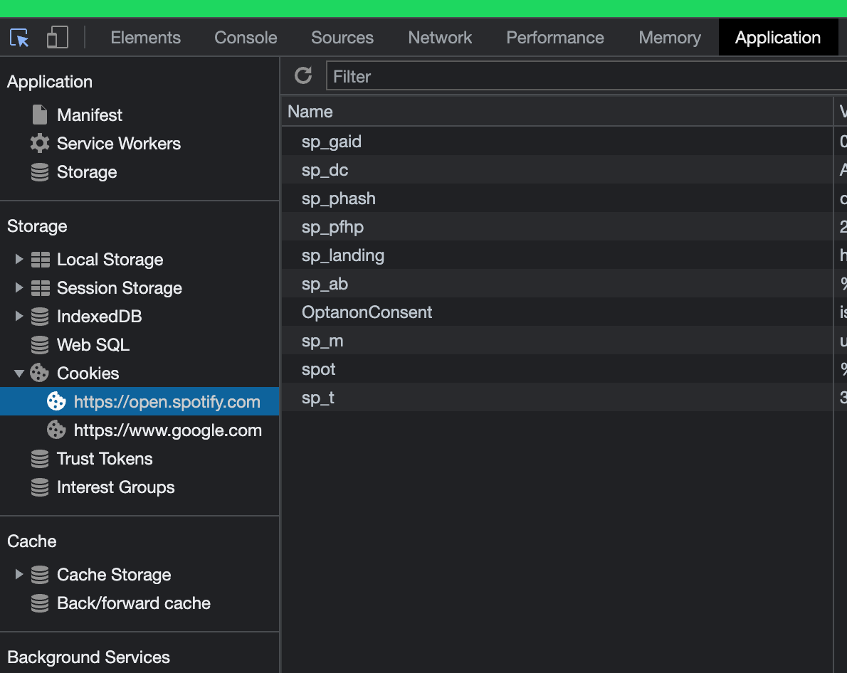Click the Web SQL database icon

click(x=40, y=344)
